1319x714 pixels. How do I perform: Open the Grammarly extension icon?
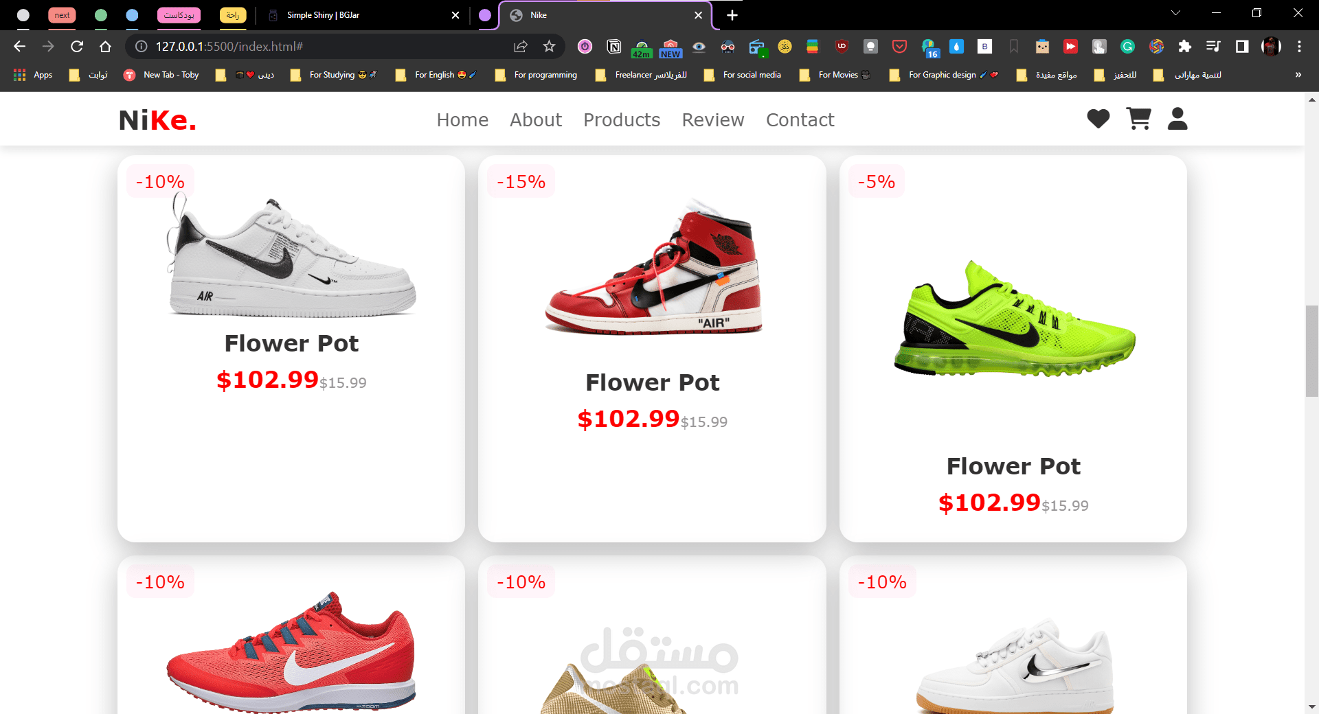click(1127, 46)
